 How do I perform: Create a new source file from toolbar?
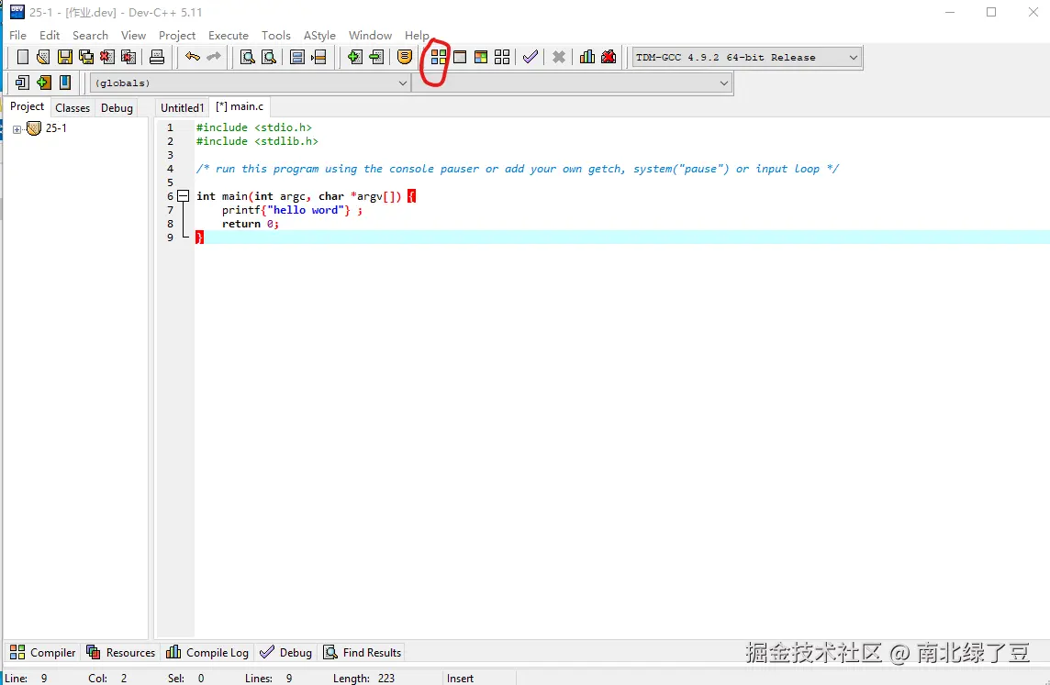tap(22, 57)
